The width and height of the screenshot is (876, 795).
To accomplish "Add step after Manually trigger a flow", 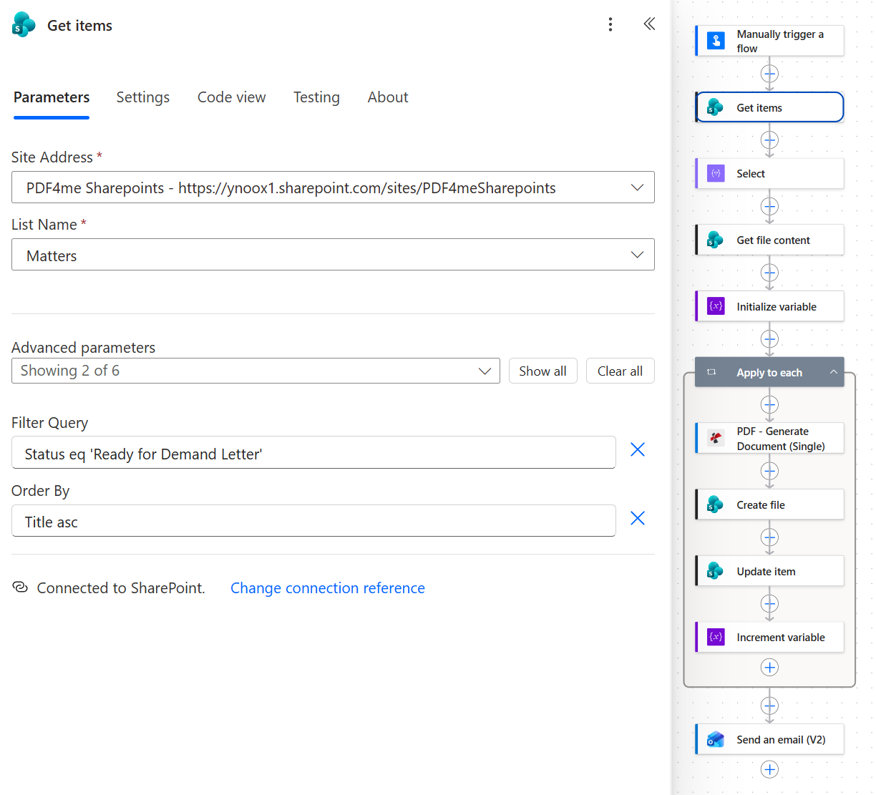I will click(769, 74).
